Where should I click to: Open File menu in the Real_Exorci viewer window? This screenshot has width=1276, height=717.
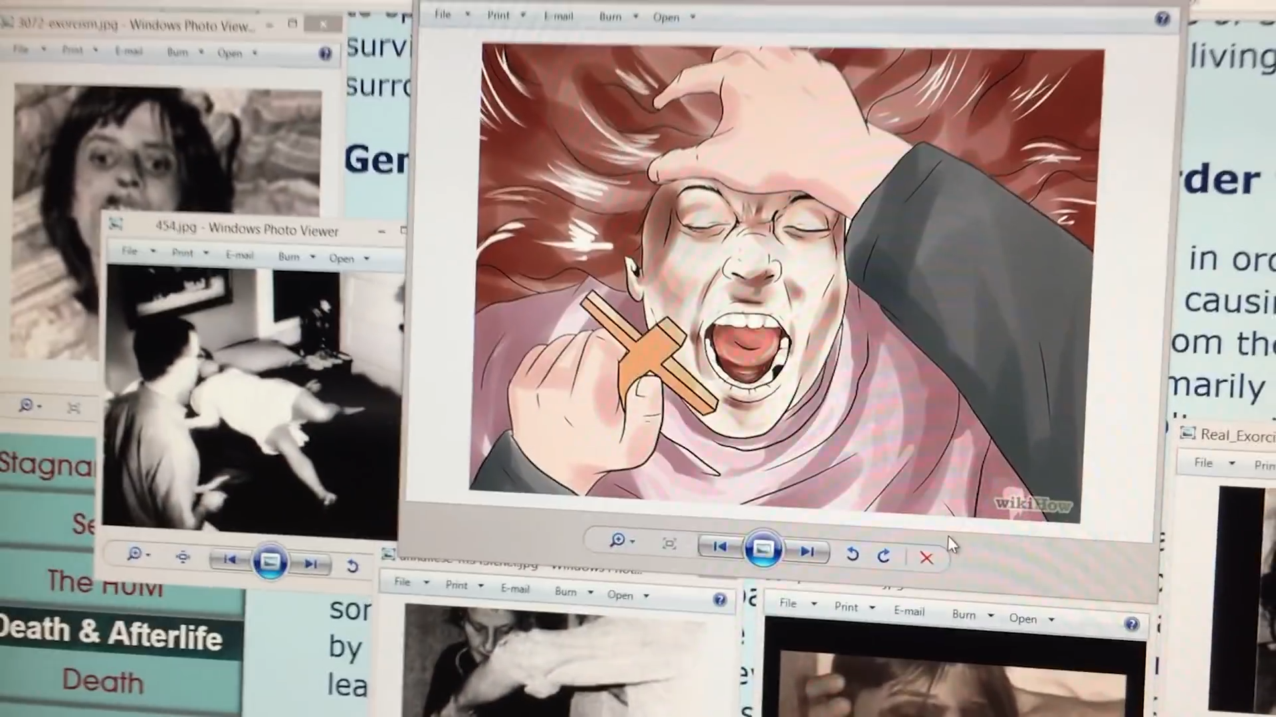point(1214,463)
